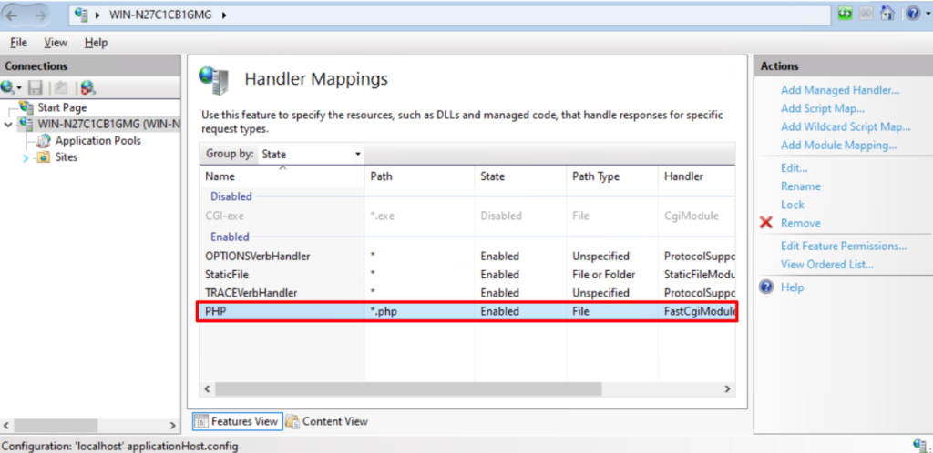Switch to the Content View tab
The image size is (933, 453).
pyautogui.click(x=326, y=421)
